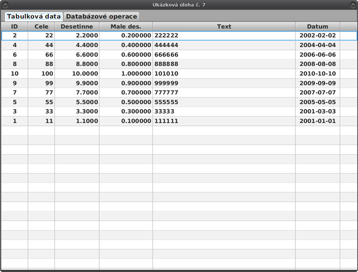Screen dimensions: 358x272
Task: Select Male des. value 0.800000
Action: [126, 64]
